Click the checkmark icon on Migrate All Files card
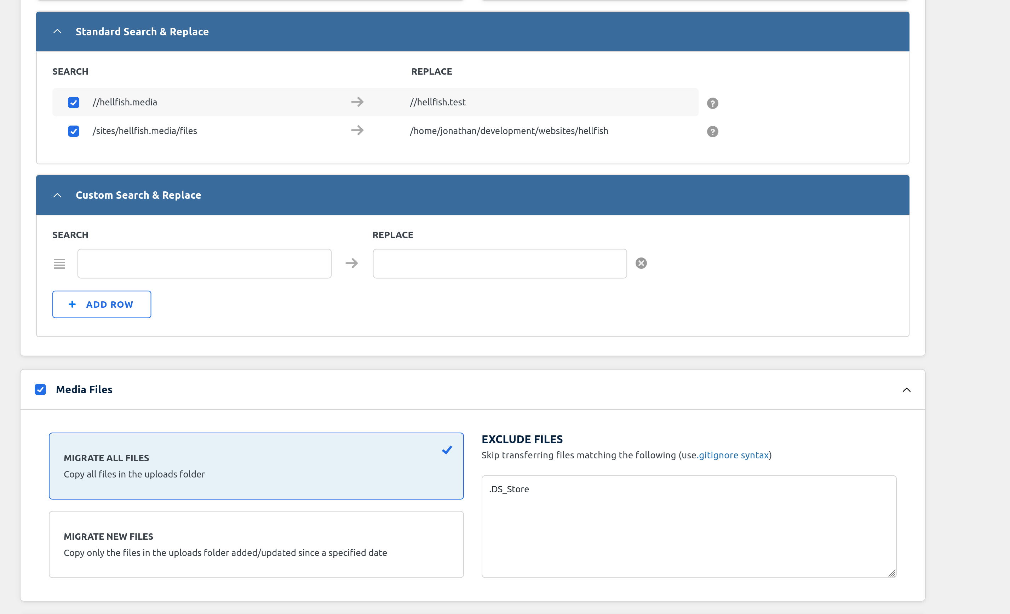Screen dimensions: 1010x614 447,449
